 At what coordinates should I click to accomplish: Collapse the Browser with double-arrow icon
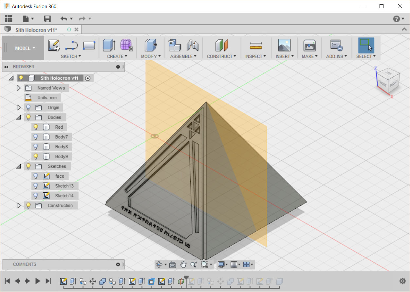pyautogui.click(x=6, y=67)
